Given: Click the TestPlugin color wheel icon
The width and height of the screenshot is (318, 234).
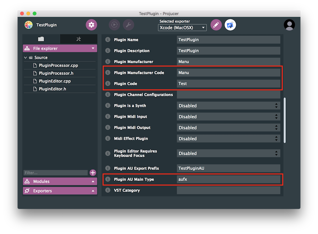Looking at the screenshot, I should point(28,24).
